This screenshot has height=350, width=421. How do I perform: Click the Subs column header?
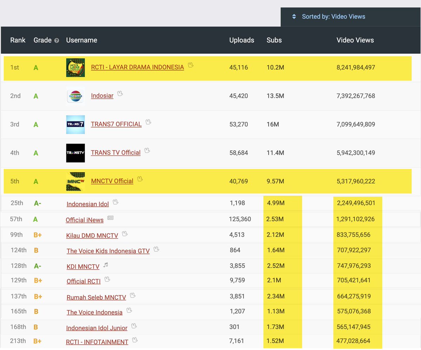tap(274, 40)
